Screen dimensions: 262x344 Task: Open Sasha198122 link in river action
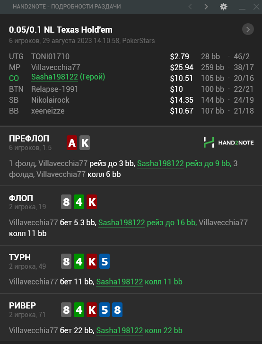tap(120, 330)
